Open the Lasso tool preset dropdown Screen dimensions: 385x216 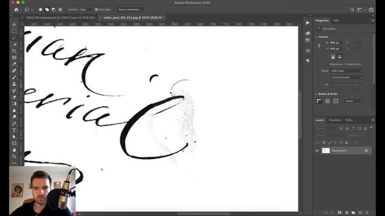point(32,10)
